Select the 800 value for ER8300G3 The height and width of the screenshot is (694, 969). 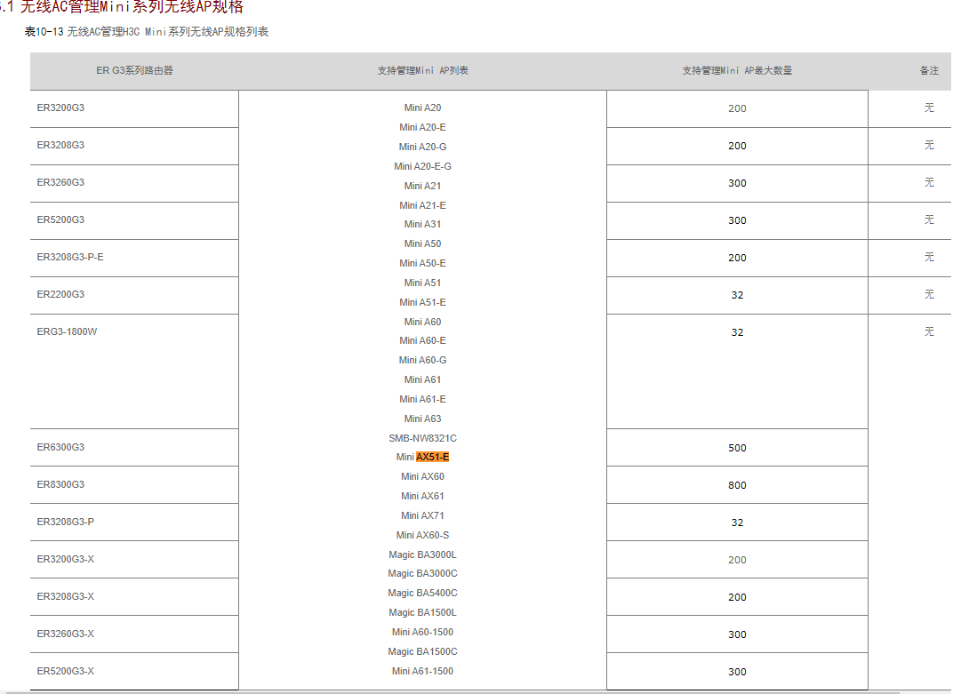pyautogui.click(x=737, y=486)
